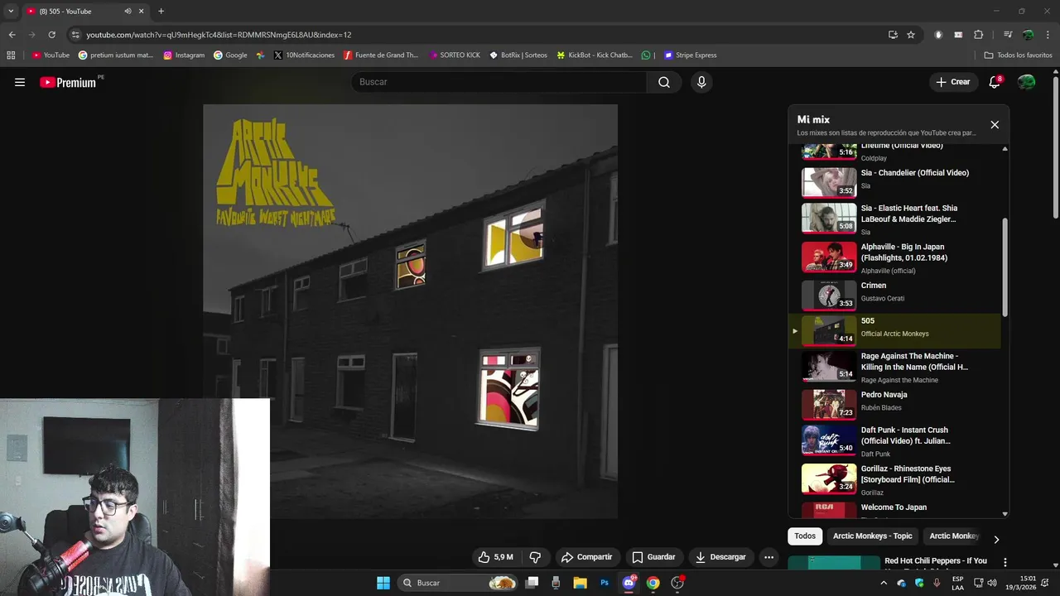The width and height of the screenshot is (1060, 596).
Task: Click the playlist panel scrollbar
Action: [1005, 267]
